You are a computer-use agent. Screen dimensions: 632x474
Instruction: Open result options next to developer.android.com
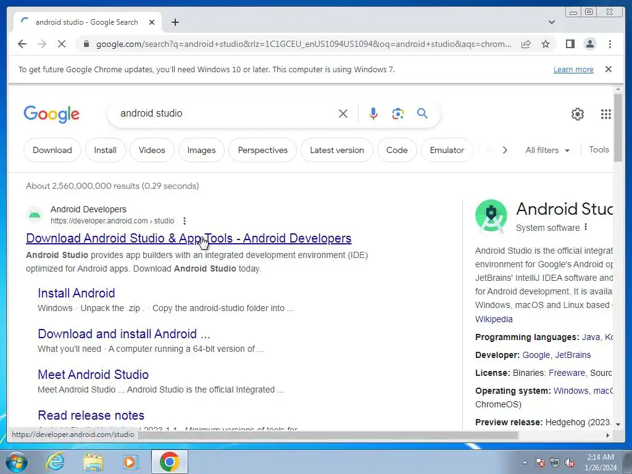(x=184, y=221)
